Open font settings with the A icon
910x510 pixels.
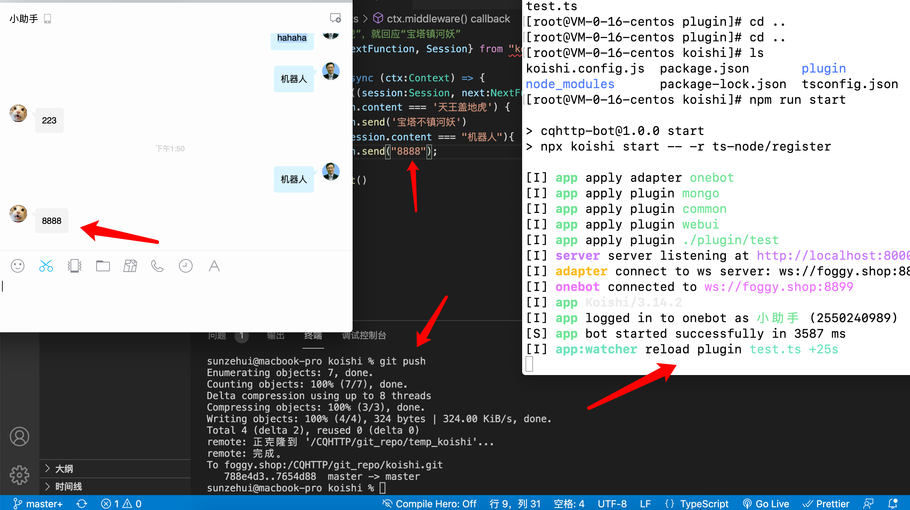point(214,266)
